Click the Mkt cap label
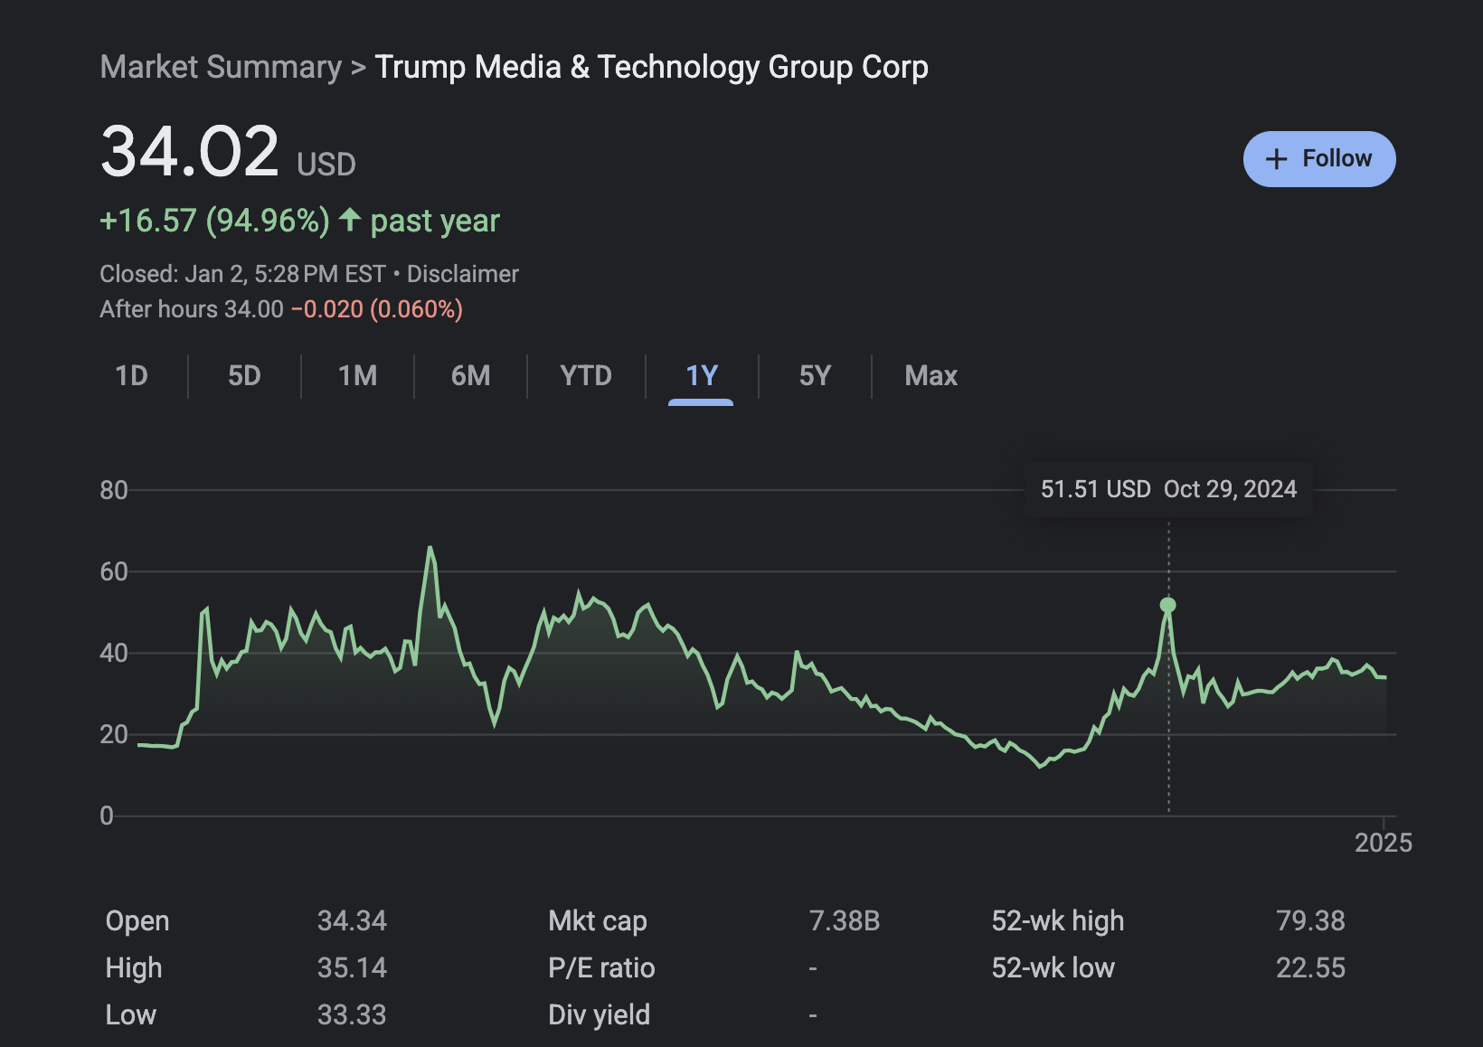Image resolution: width=1483 pixels, height=1047 pixels. 597,920
